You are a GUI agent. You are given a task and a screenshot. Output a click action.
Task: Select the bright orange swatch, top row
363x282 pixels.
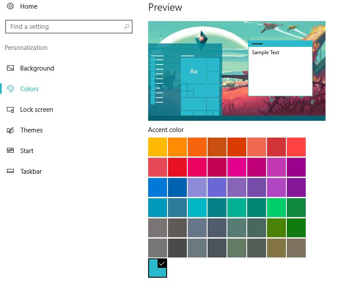tap(177, 147)
